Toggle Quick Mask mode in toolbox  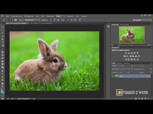(3, 96)
